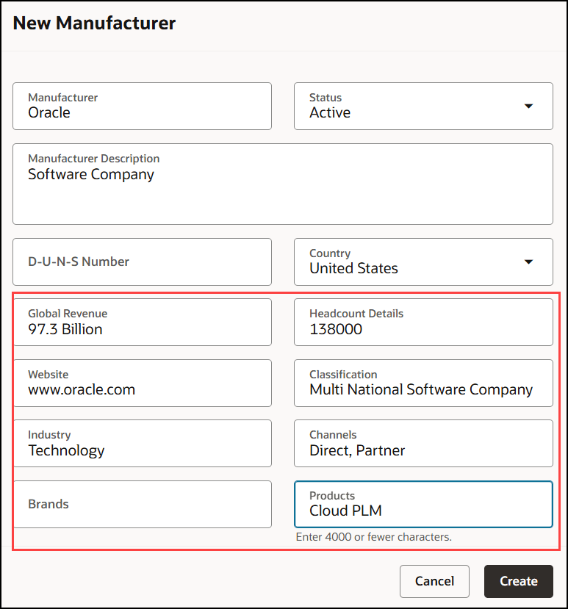Select the 'United States' country value
Image resolution: width=568 pixels, height=609 pixels.
[x=353, y=268]
